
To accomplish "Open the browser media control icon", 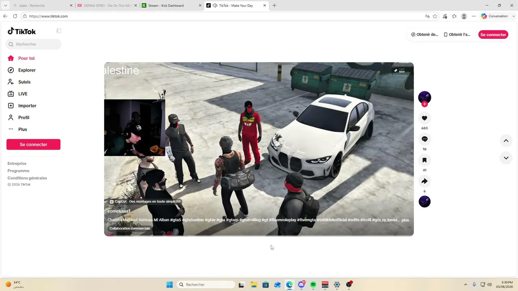I will pos(445,16).
